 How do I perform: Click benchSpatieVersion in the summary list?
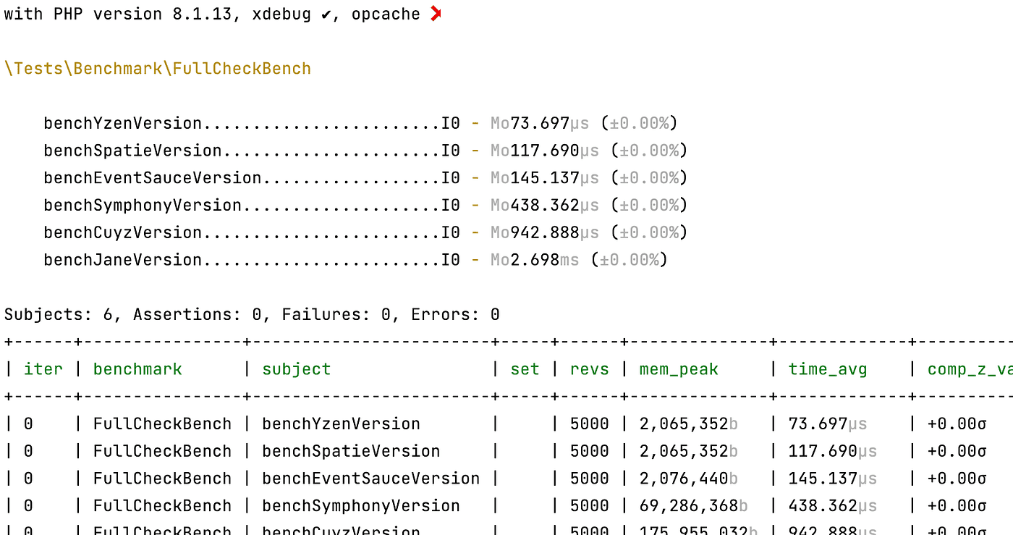pos(133,151)
